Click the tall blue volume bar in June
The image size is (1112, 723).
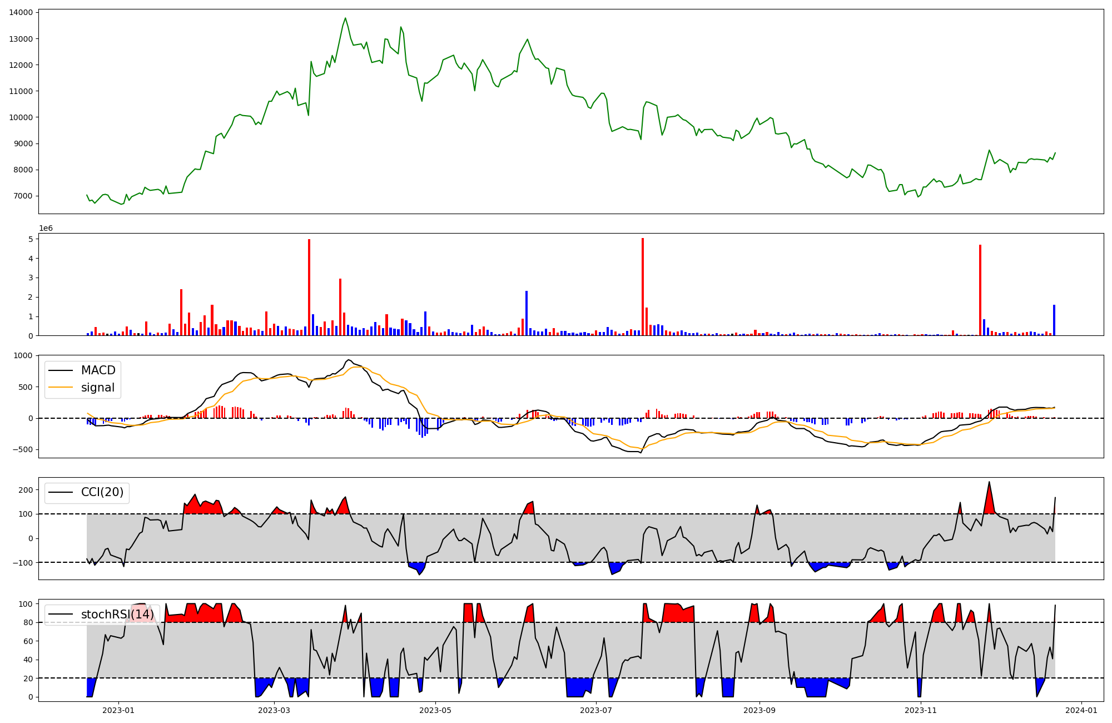pos(527,313)
